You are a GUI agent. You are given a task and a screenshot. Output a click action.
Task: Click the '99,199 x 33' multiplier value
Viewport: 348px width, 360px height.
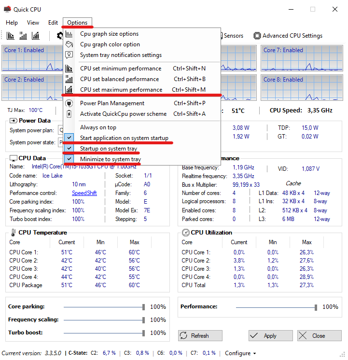click(246, 185)
